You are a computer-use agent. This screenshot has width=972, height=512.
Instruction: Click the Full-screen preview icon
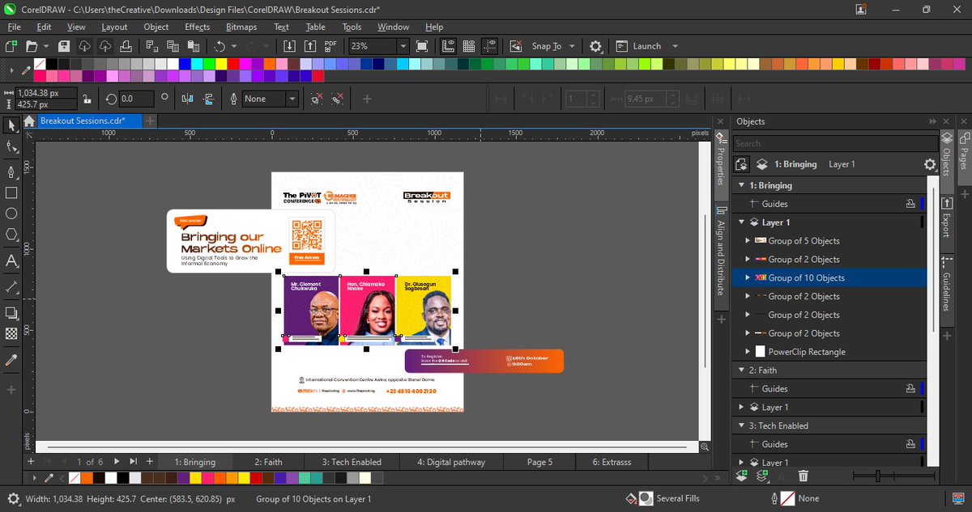tap(422, 46)
